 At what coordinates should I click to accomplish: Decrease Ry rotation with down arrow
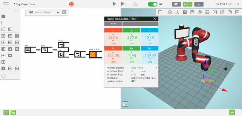[x=131, y=59]
